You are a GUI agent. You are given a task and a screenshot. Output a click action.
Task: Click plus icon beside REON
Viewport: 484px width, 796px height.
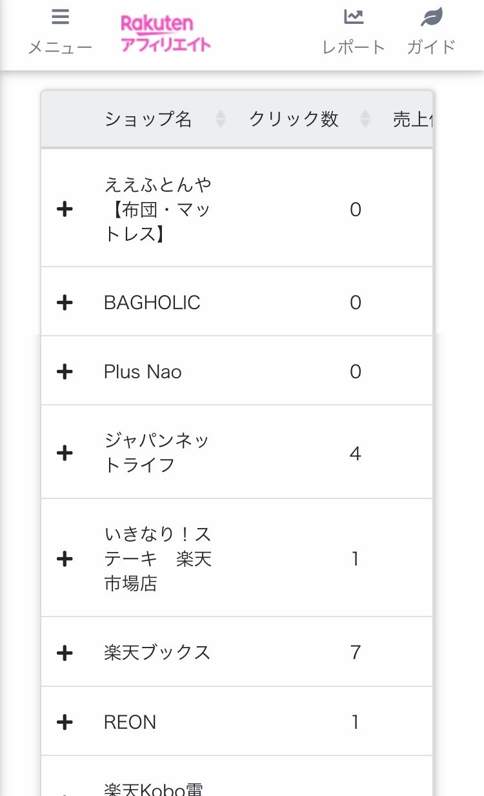tap(65, 722)
